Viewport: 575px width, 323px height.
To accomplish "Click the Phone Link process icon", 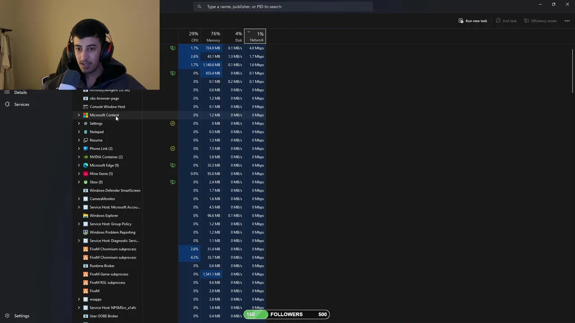I will [85, 148].
